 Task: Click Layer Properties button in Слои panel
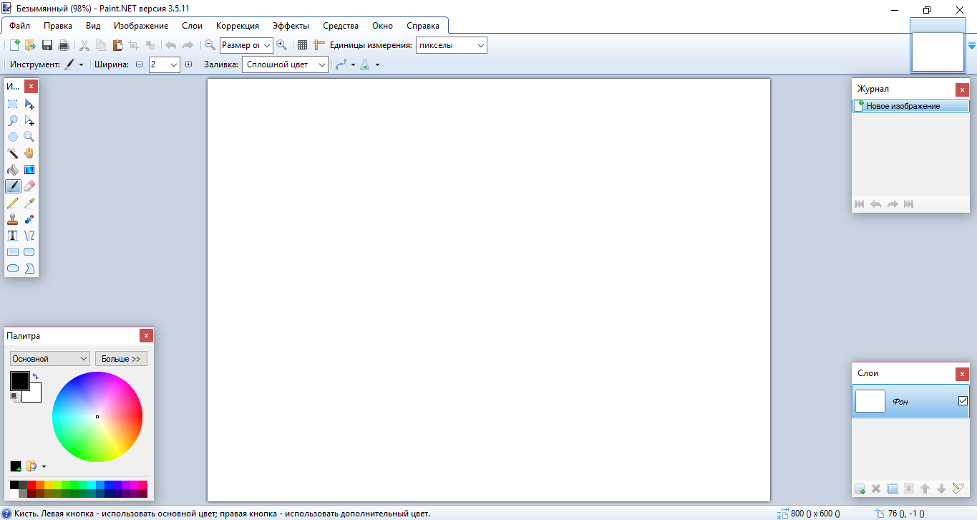tap(958, 488)
